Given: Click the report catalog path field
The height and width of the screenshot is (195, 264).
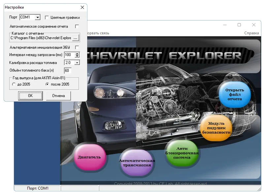Looking at the screenshot, I should [41, 38].
